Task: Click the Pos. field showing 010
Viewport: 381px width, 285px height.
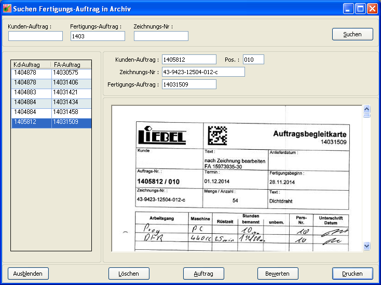Action: (x=253, y=60)
